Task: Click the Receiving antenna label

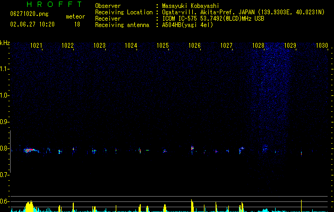Action: 122,25
